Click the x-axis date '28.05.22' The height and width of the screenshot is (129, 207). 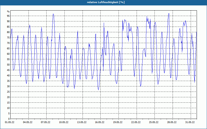[x=172, y=122]
